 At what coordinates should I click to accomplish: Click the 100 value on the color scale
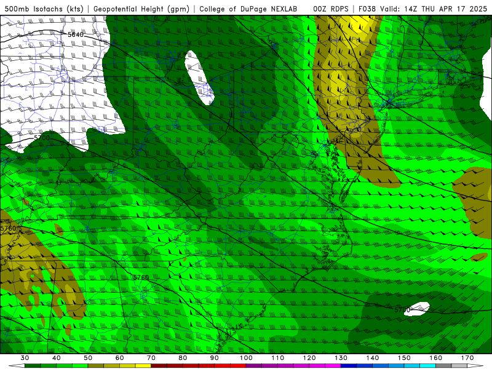[246, 358]
